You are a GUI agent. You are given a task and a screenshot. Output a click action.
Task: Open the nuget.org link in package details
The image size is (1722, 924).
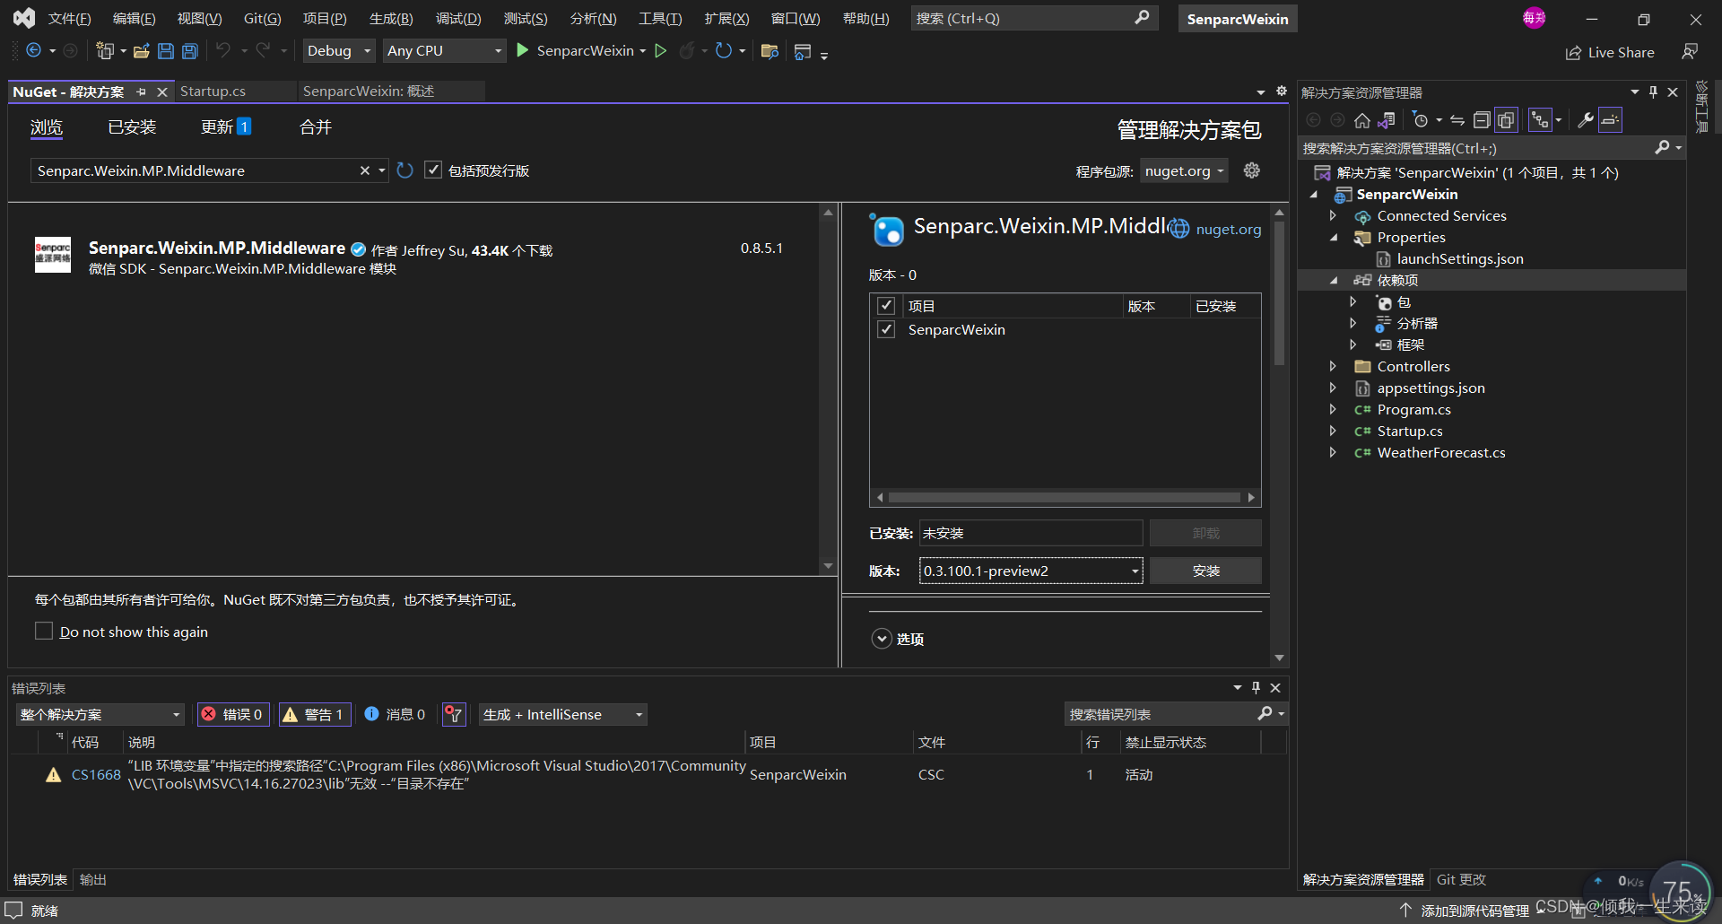tap(1228, 230)
